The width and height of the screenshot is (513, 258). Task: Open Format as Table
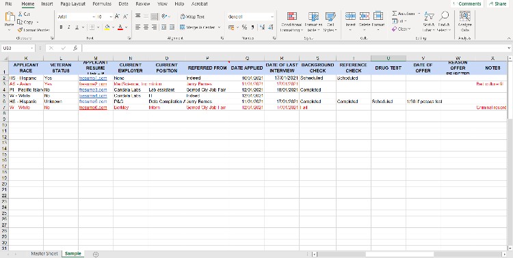pyautogui.click(x=313, y=22)
